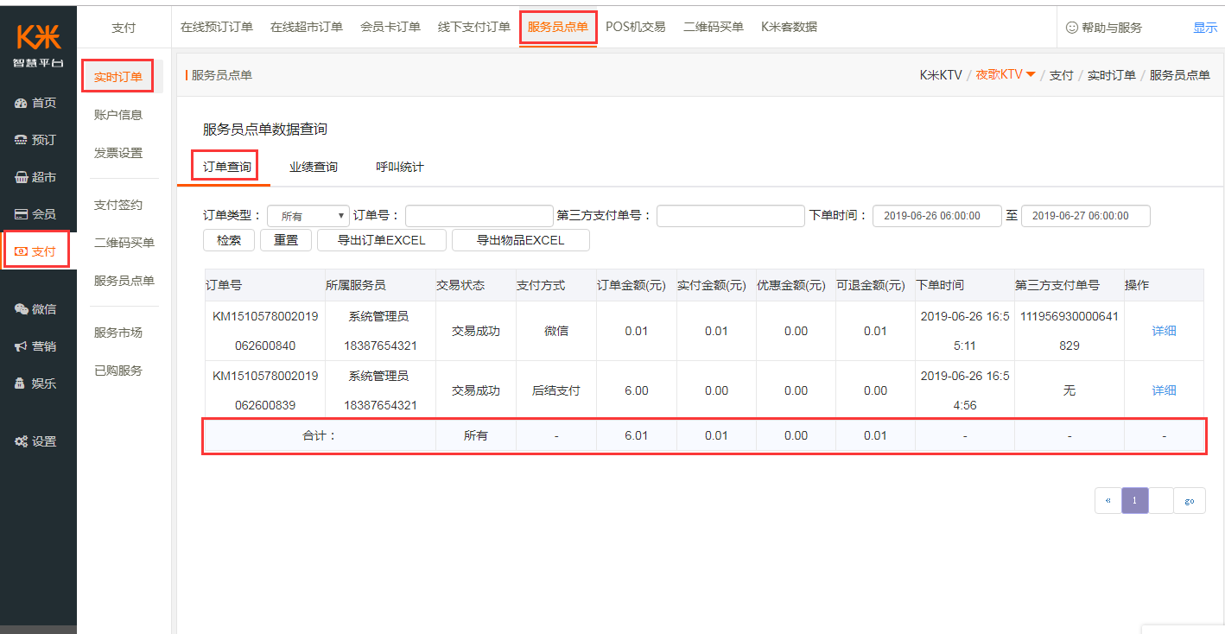Click order number KM1510578002019062600840
The image size is (1225, 634).
click(265, 331)
